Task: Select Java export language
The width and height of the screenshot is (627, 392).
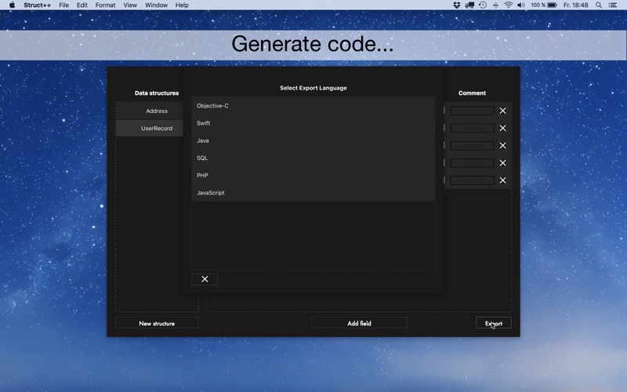Action: coord(313,140)
